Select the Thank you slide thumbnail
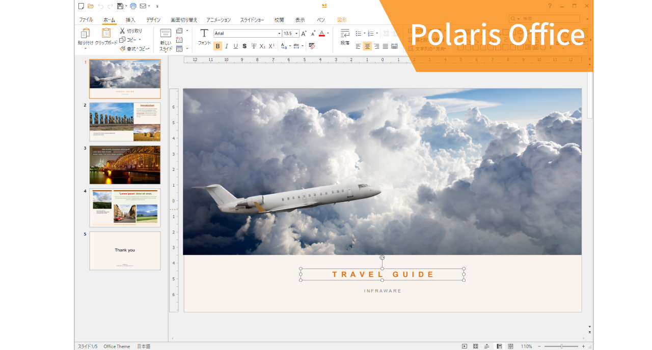 (x=125, y=251)
